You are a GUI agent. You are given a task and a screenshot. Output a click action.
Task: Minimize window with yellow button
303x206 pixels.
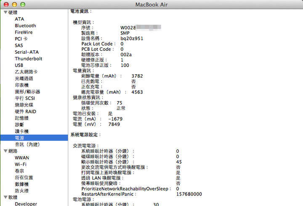tap(14, 5)
